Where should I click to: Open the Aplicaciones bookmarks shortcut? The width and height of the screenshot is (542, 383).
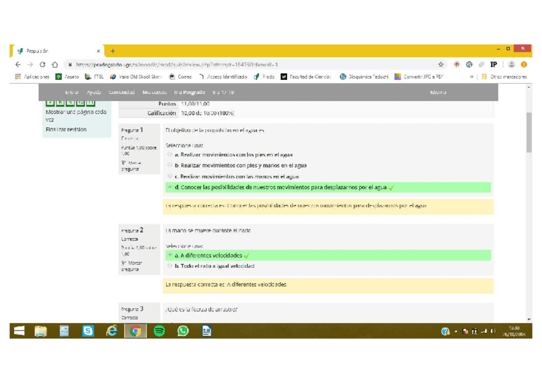point(32,77)
